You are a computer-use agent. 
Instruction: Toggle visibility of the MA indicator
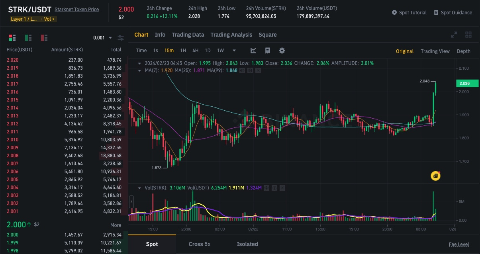243,70
